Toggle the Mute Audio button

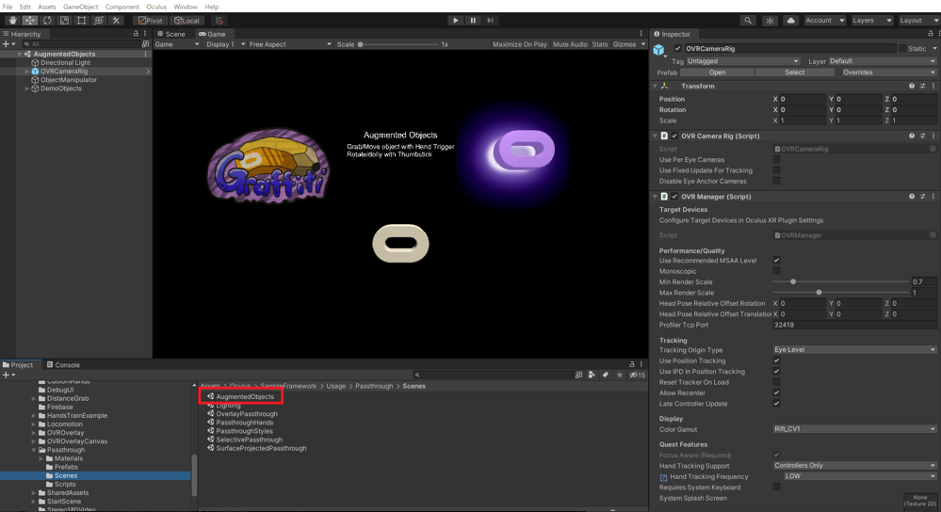[x=570, y=44]
